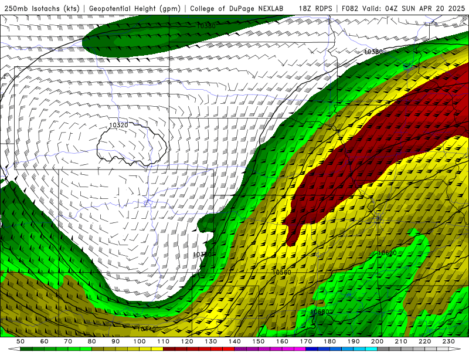469x352 pixels.
Task: Click the '230' value on the color scale
Action: [x=448, y=341]
